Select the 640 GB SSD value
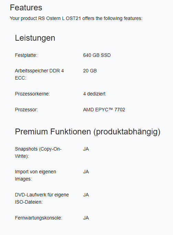 click(97, 55)
